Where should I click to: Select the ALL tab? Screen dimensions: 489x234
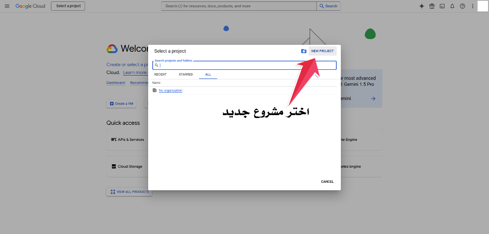click(x=208, y=75)
